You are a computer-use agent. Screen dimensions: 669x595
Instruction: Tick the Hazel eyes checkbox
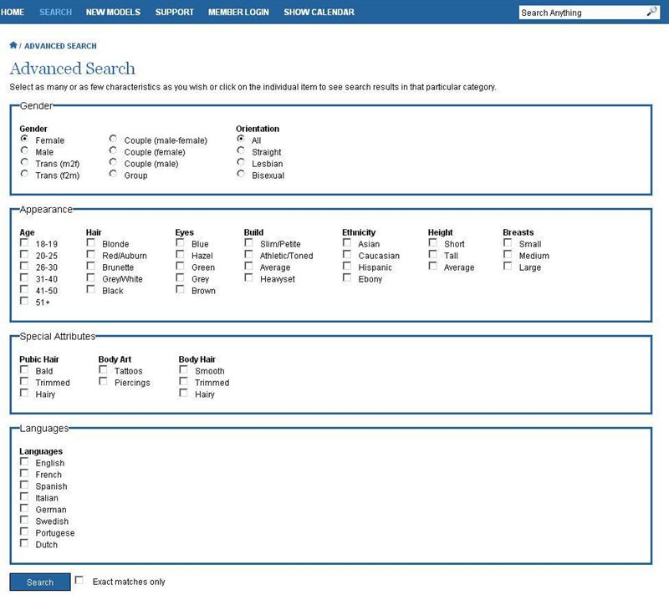click(x=180, y=254)
